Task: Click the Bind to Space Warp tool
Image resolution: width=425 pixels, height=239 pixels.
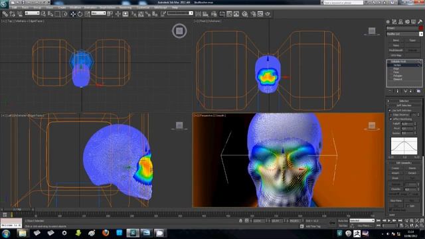Action: pyautogui.click(x=20, y=14)
